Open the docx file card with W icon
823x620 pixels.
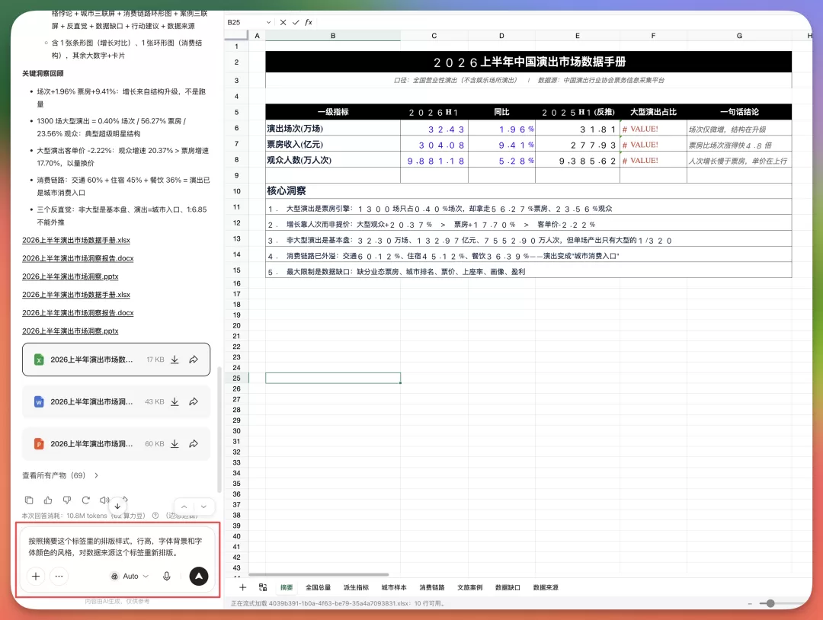point(116,401)
